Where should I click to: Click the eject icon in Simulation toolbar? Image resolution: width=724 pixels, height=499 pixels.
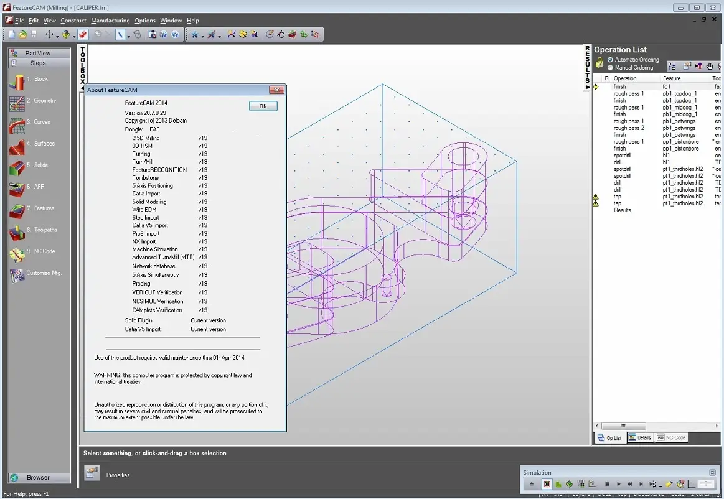(x=532, y=484)
